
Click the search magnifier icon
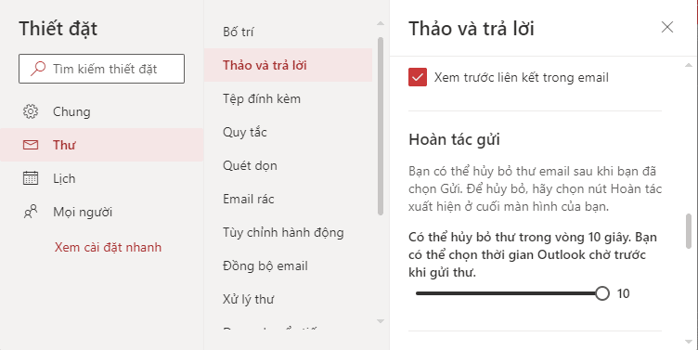(38, 69)
